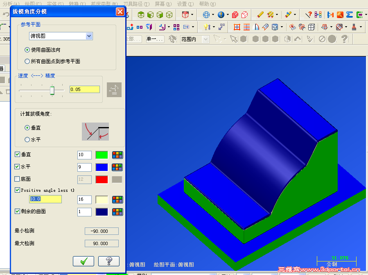This screenshot has height=275, width=368.
Task: Open the 设置(I) menu
Action: click(185, 4)
